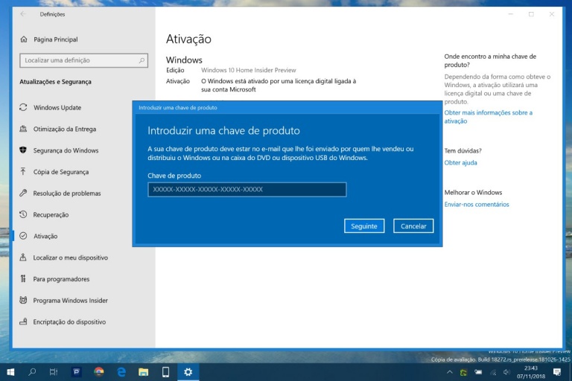Click the Cópia de Segurança upload arrow icon

23,171
